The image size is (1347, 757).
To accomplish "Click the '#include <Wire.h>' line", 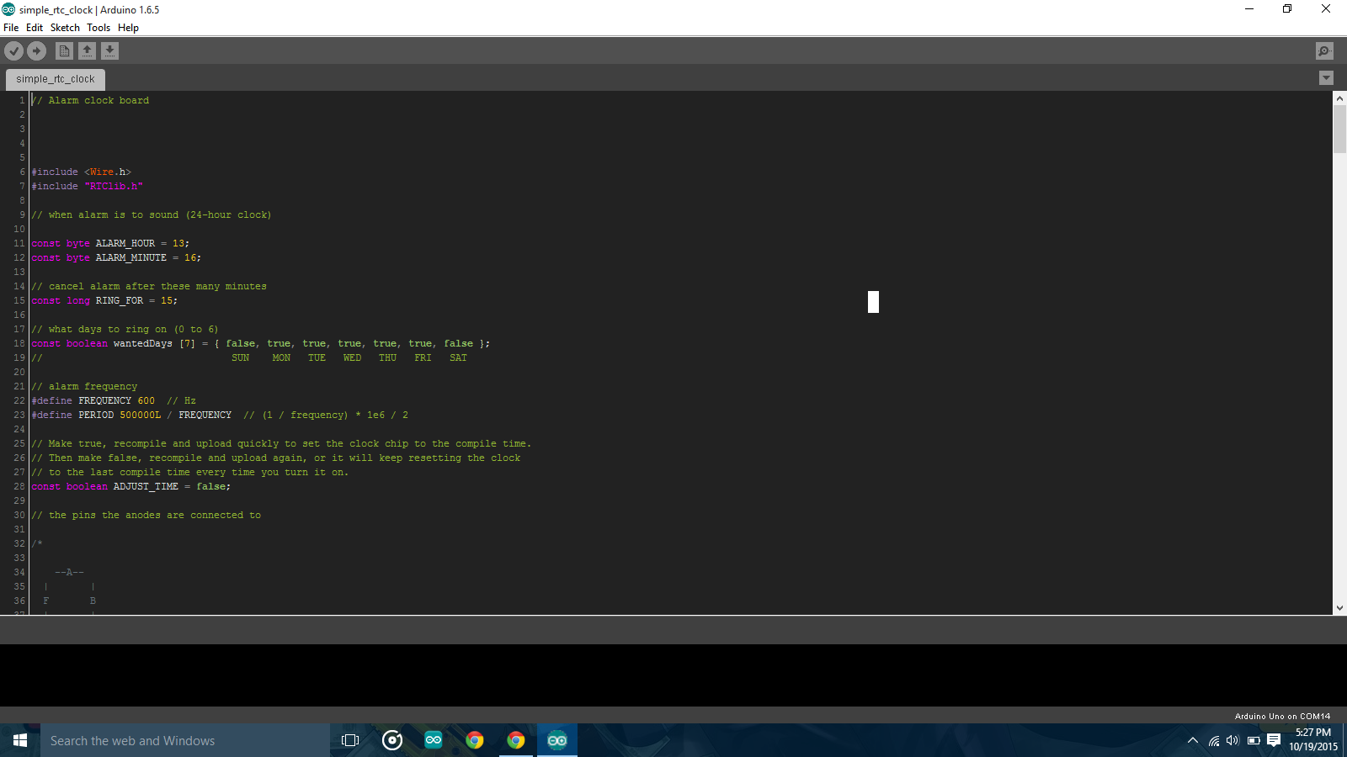I will pos(82,172).
